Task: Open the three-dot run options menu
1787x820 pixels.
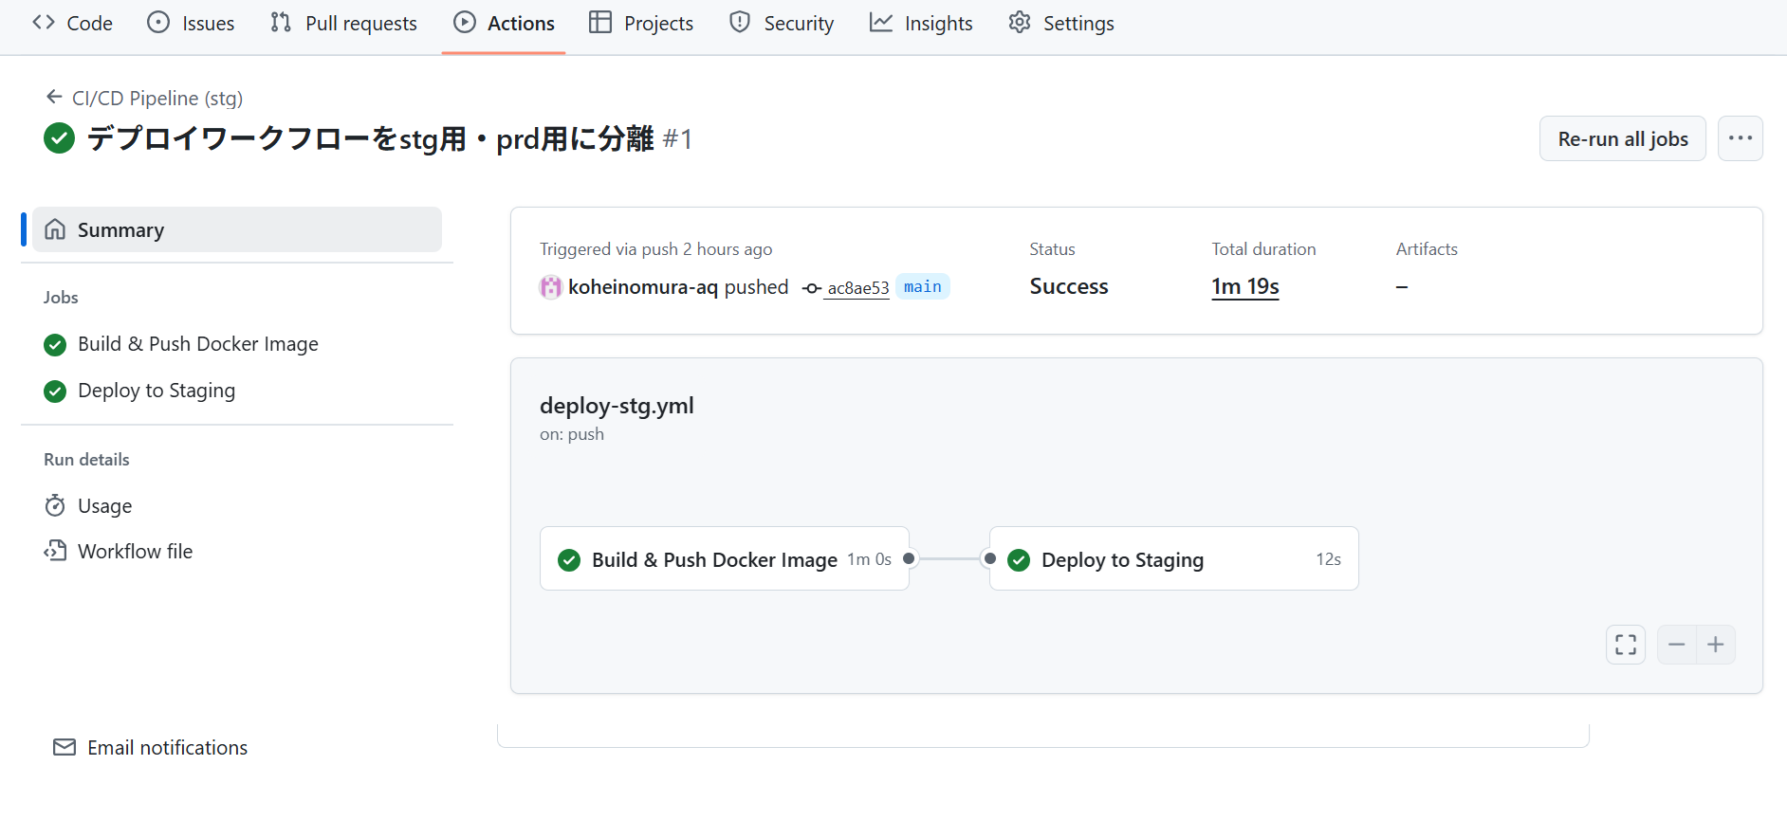Action: point(1740,138)
